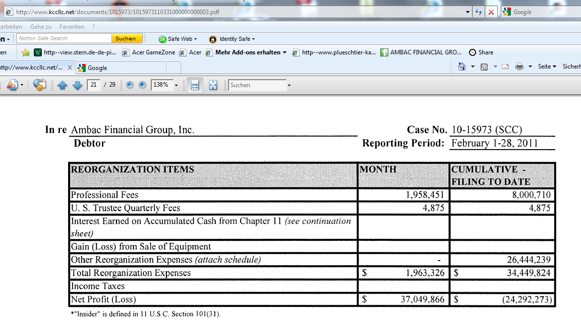Click the Share favorites bar button
Screen dimensions: 581x326
point(481,52)
